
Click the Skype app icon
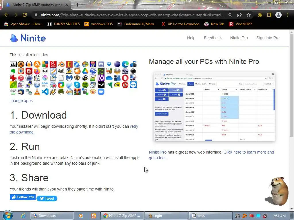click(x=77, y=85)
